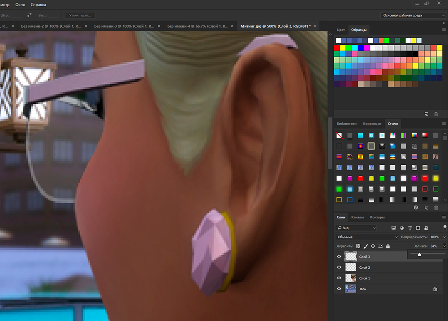Expand the Непрозрачность opacity dropdown arrow
The height and width of the screenshot is (321, 448).
444,237
